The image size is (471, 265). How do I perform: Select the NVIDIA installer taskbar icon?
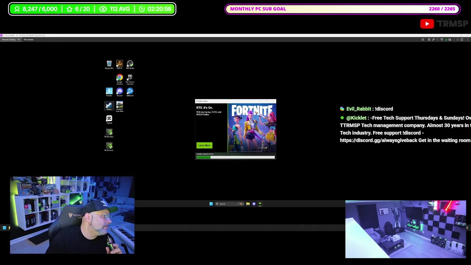(x=260, y=204)
